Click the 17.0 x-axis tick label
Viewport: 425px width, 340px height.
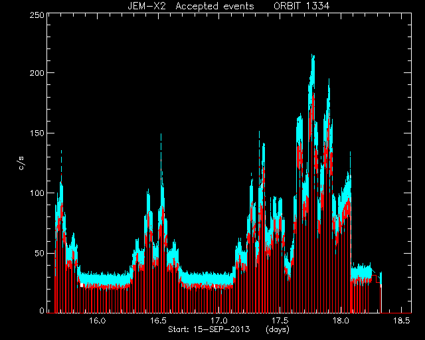(219, 321)
